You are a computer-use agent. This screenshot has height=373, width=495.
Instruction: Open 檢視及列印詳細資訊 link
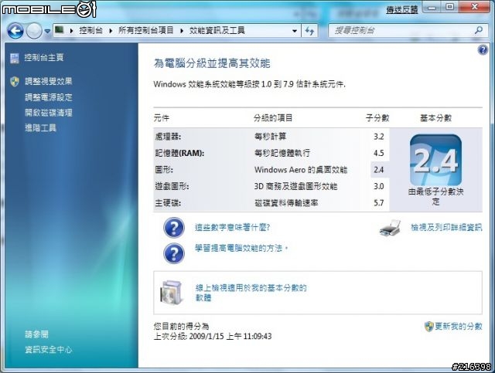point(446,227)
